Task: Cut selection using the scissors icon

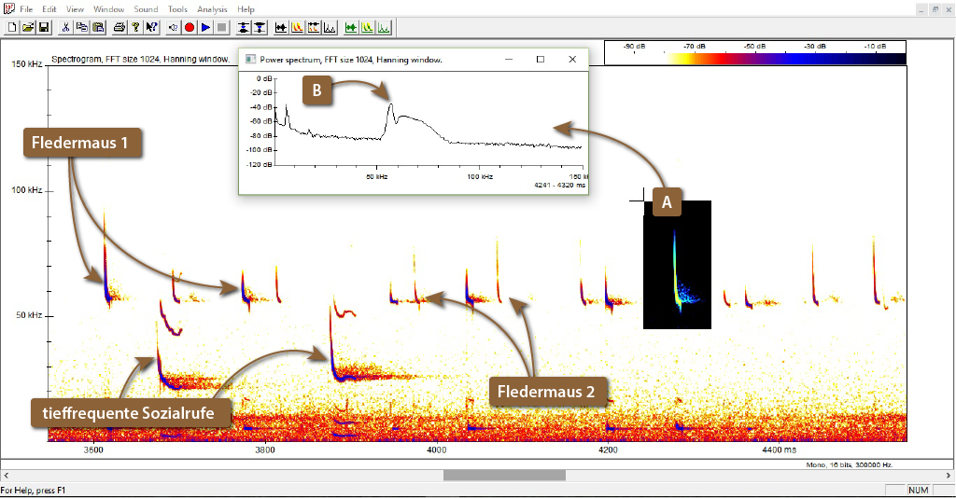Action: pyautogui.click(x=66, y=27)
